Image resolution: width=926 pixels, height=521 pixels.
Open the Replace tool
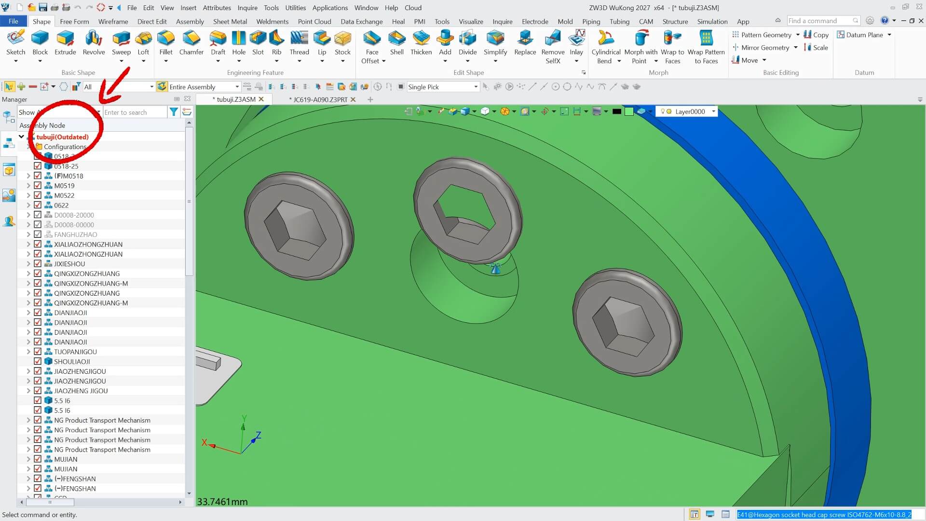525,42
